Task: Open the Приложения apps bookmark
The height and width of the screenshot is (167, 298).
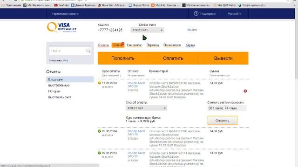Action: pos(11,5)
